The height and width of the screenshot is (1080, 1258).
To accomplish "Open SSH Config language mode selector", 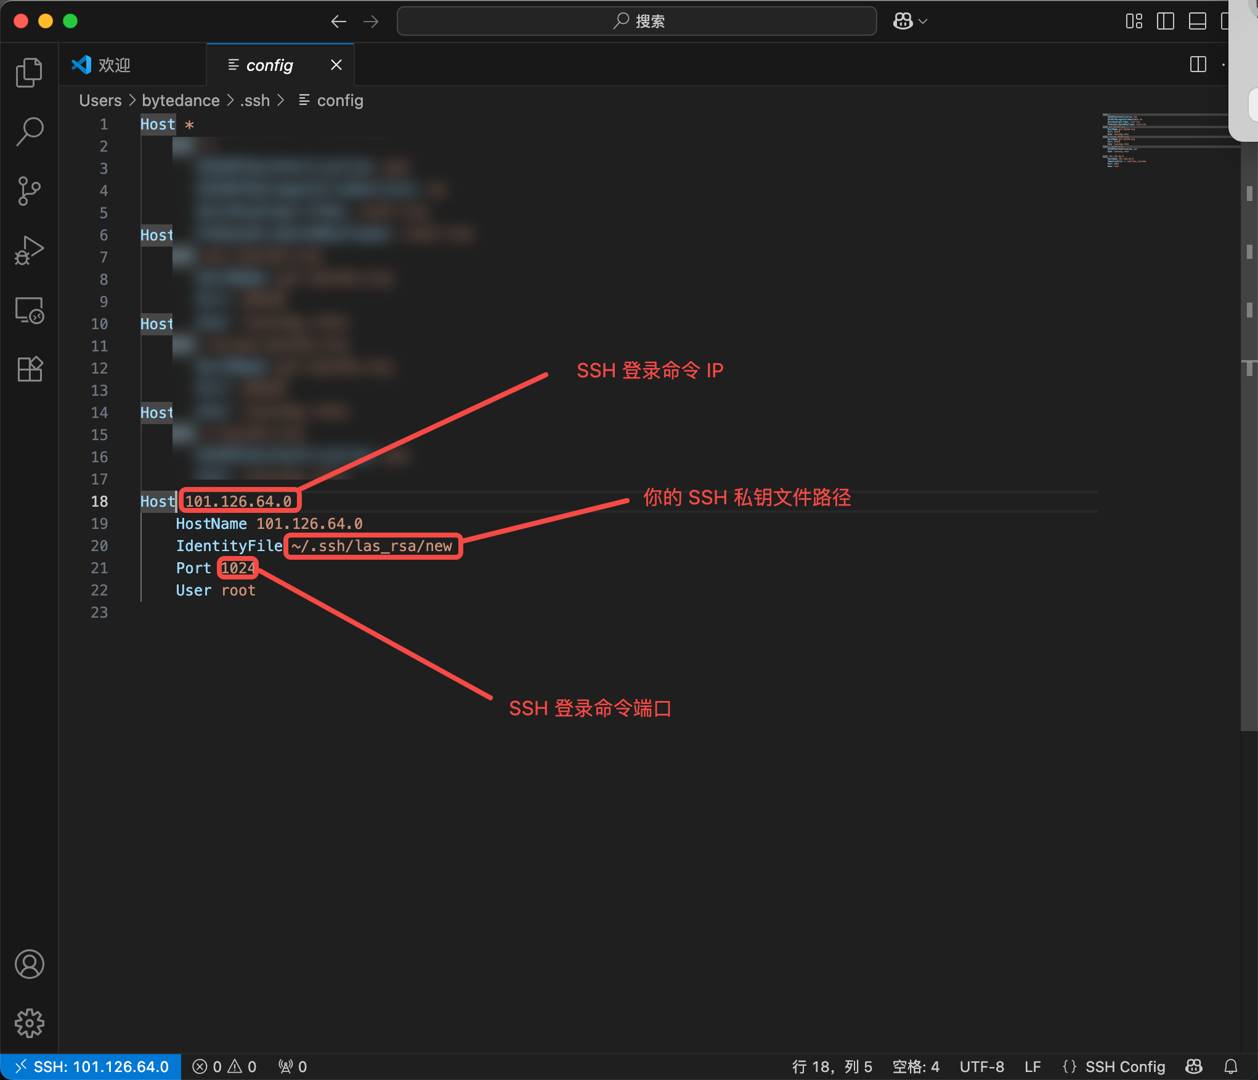I will pos(1124,1066).
